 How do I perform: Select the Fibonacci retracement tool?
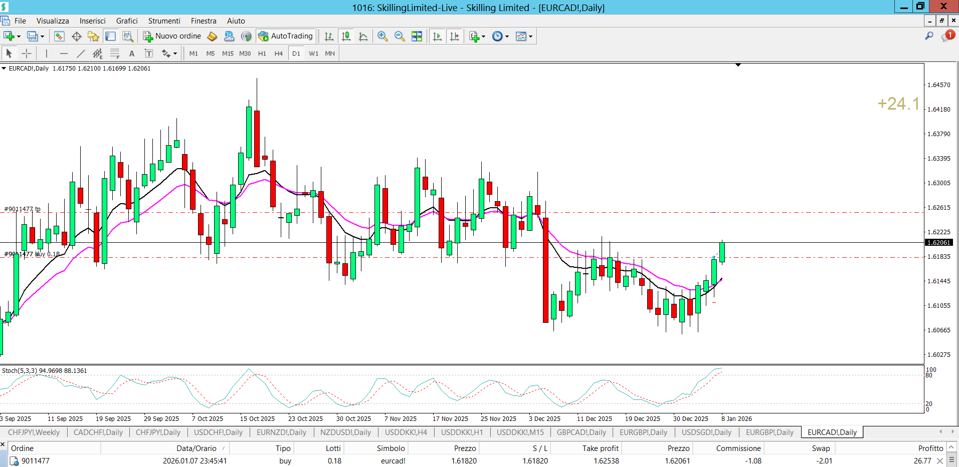coord(115,54)
